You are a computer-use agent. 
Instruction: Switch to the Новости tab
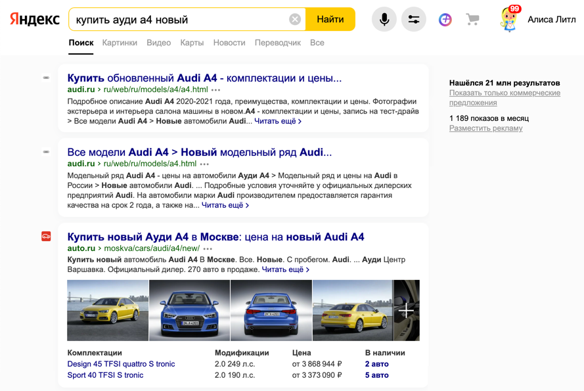(229, 43)
